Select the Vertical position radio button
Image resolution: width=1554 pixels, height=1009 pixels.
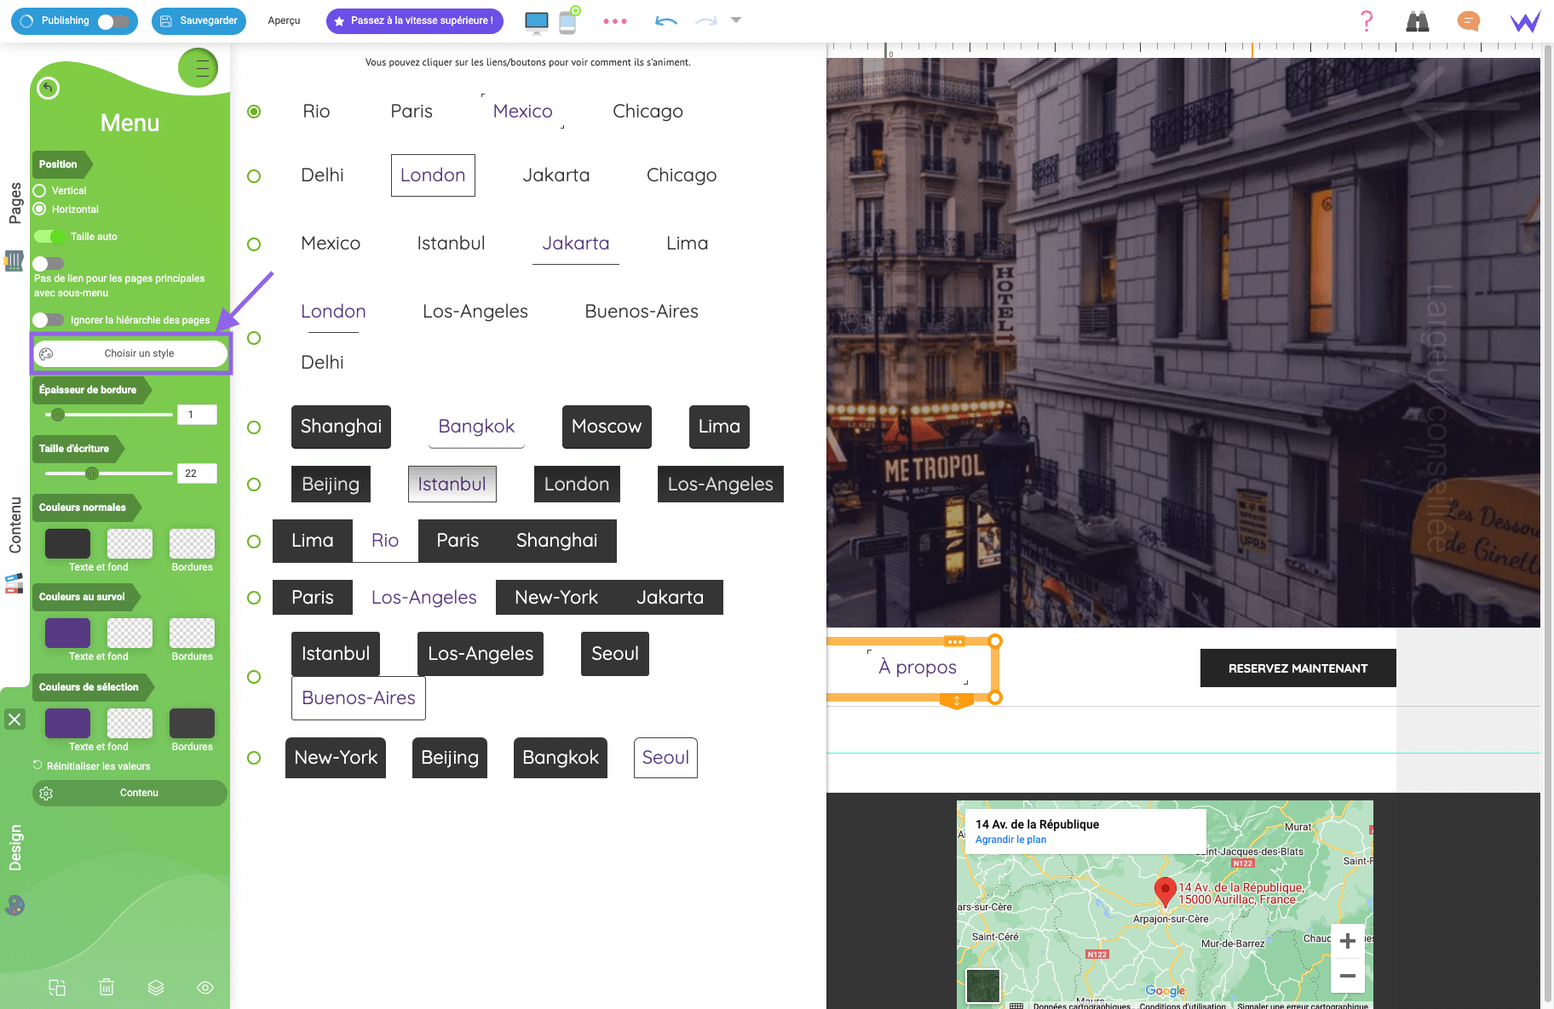pyautogui.click(x=39, y=190)
